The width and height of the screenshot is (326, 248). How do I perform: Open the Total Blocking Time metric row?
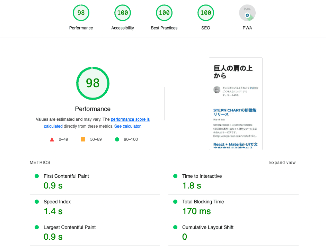pyautogui.click(x=203, y=202)
